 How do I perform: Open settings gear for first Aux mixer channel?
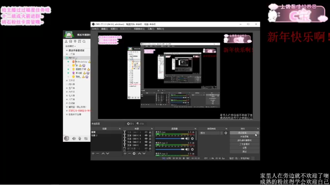(x=192, y=139)
